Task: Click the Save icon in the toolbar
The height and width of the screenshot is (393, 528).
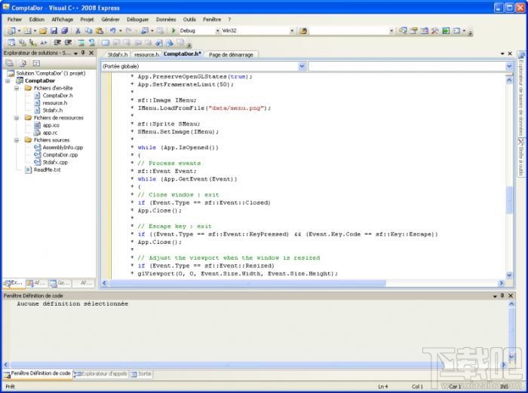Action: tap(54, 31)
